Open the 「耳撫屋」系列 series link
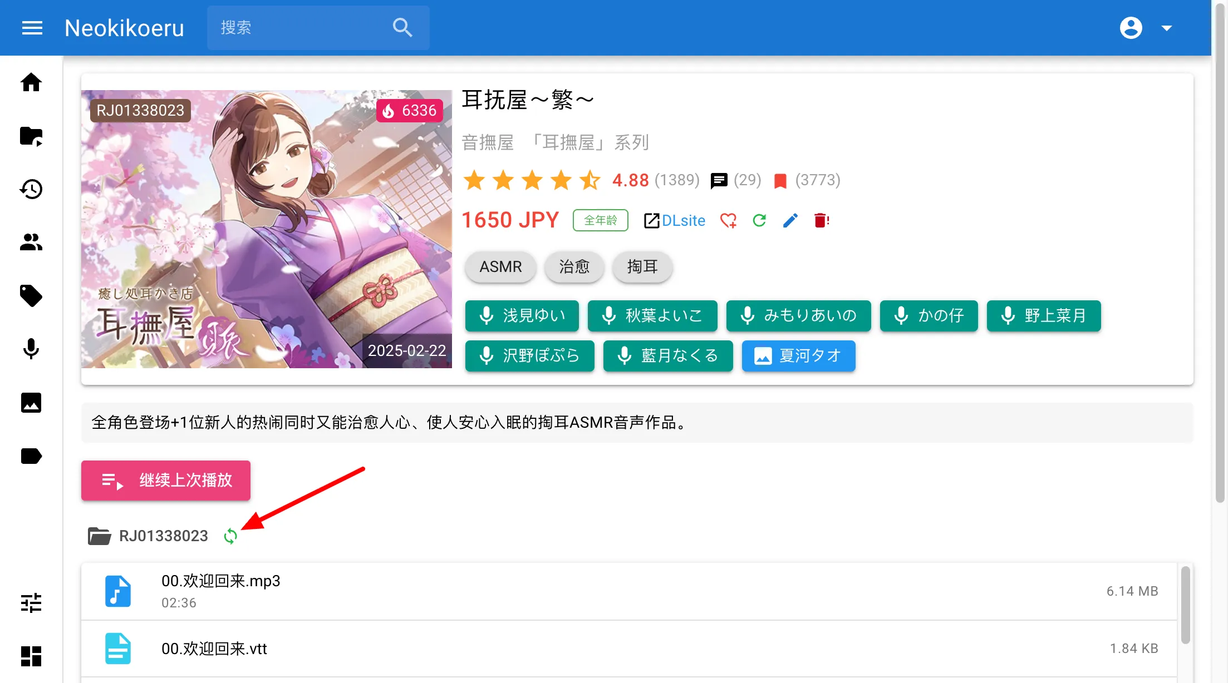Screen dimensions: 1228x683 click(588, 143)
